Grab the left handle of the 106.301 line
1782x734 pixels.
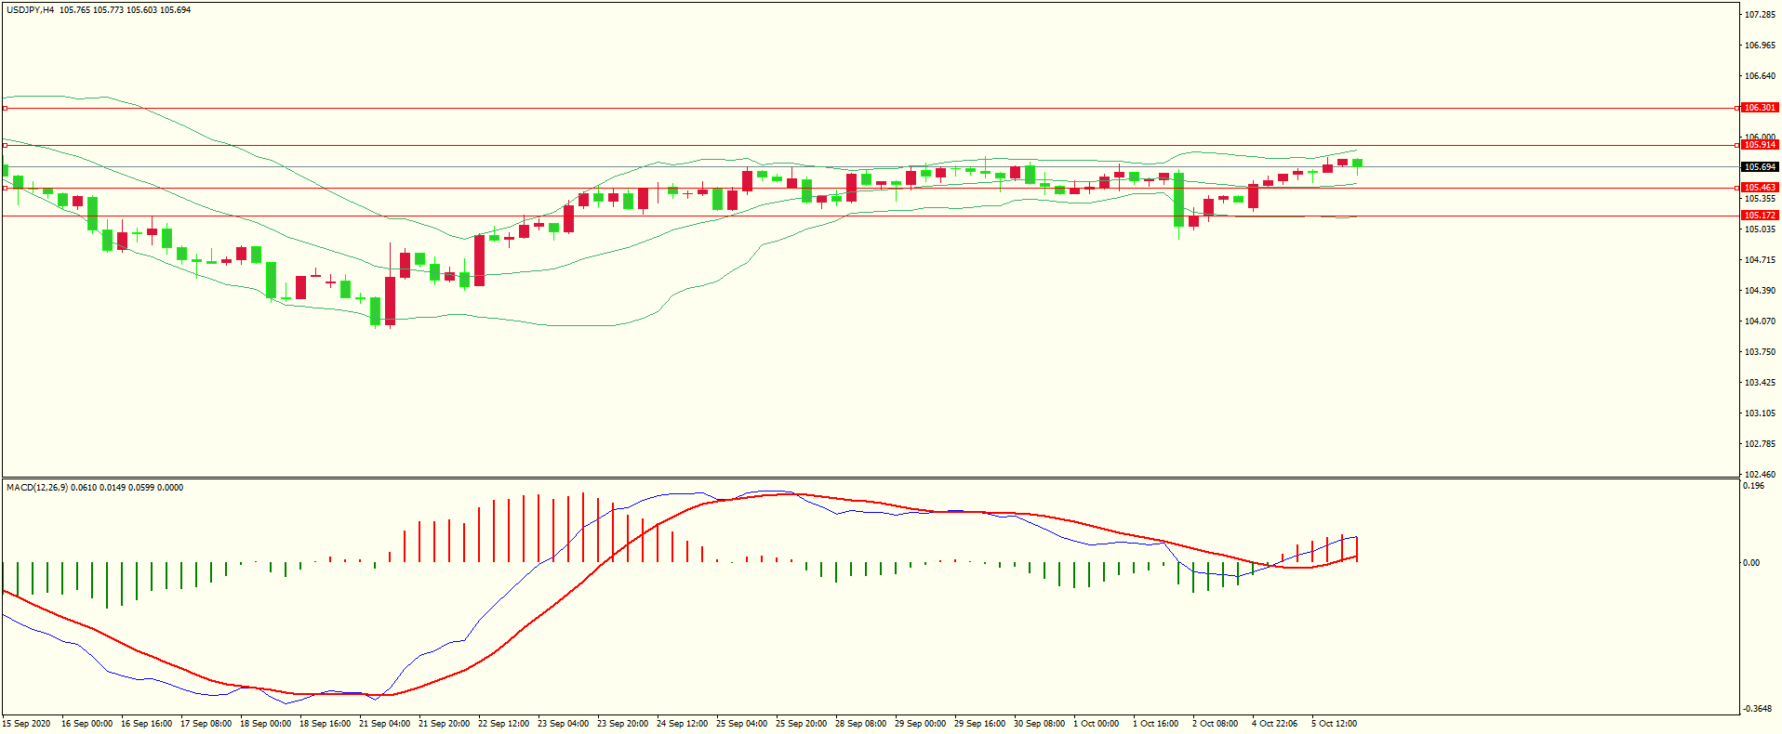click(5, 109)
